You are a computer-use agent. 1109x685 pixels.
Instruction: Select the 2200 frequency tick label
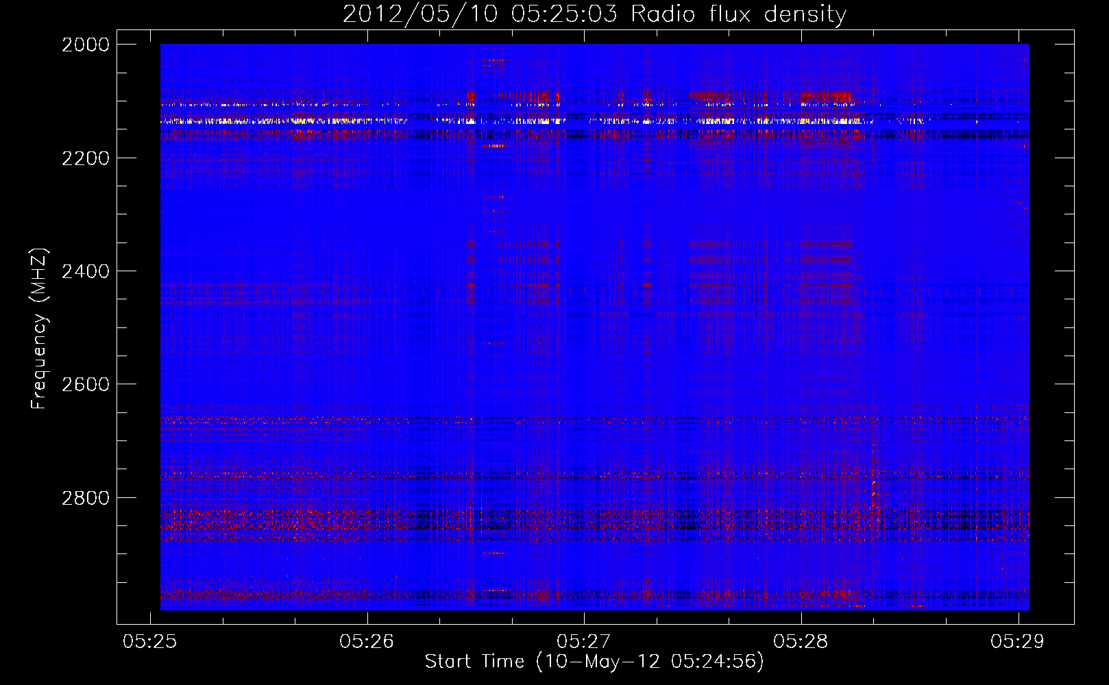86,158
